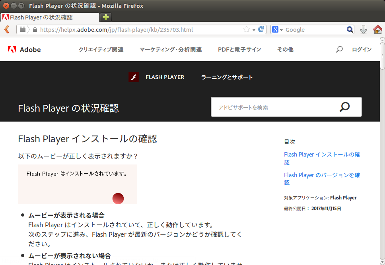This screenshot has height=265, width=385.
Task: Click the Adobe header search icon
Action: pyautogui.click(x=339, y=50)
